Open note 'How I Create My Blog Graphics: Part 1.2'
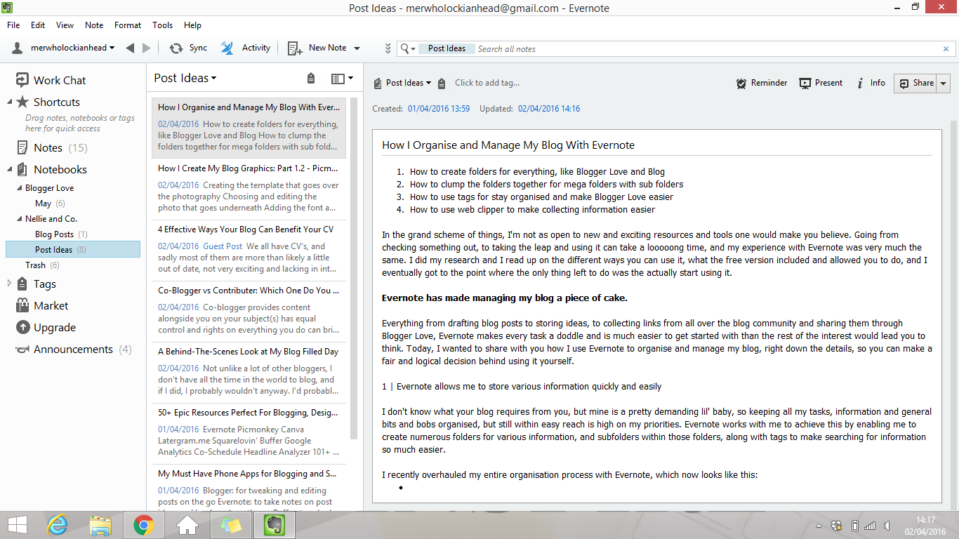Screen dimensions: 959x539 click(x=249, y=189)
